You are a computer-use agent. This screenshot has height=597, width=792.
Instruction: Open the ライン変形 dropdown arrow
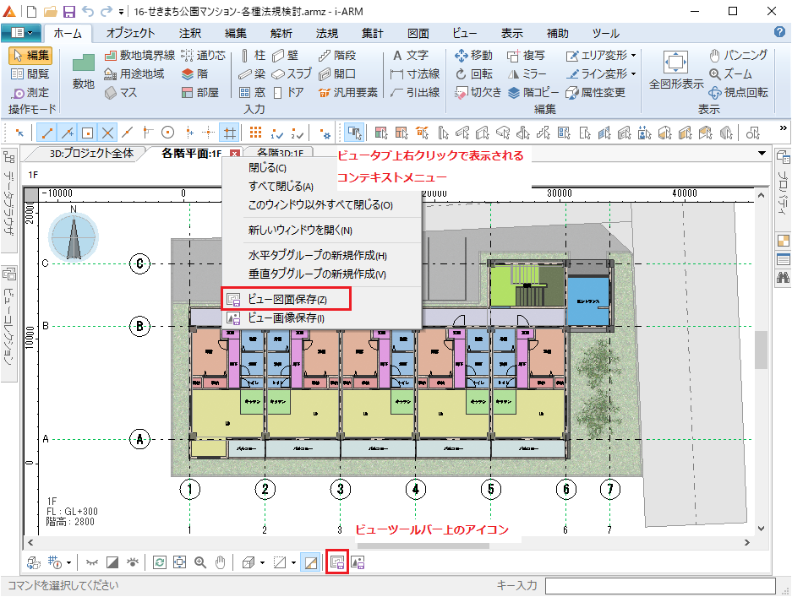pyautogui.click(x=633, y=74)
